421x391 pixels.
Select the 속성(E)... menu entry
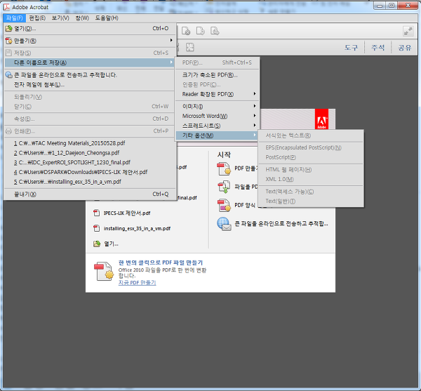(x=90, y=119)
